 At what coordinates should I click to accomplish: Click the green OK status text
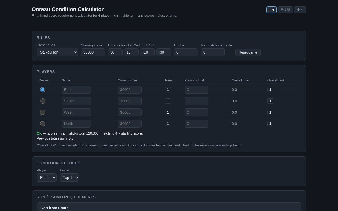(39, 133)
